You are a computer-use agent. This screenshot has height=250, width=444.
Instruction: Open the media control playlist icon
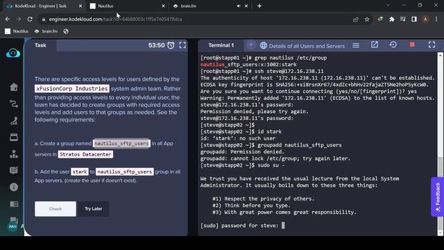pyautogui.click(x=402, y=19)
